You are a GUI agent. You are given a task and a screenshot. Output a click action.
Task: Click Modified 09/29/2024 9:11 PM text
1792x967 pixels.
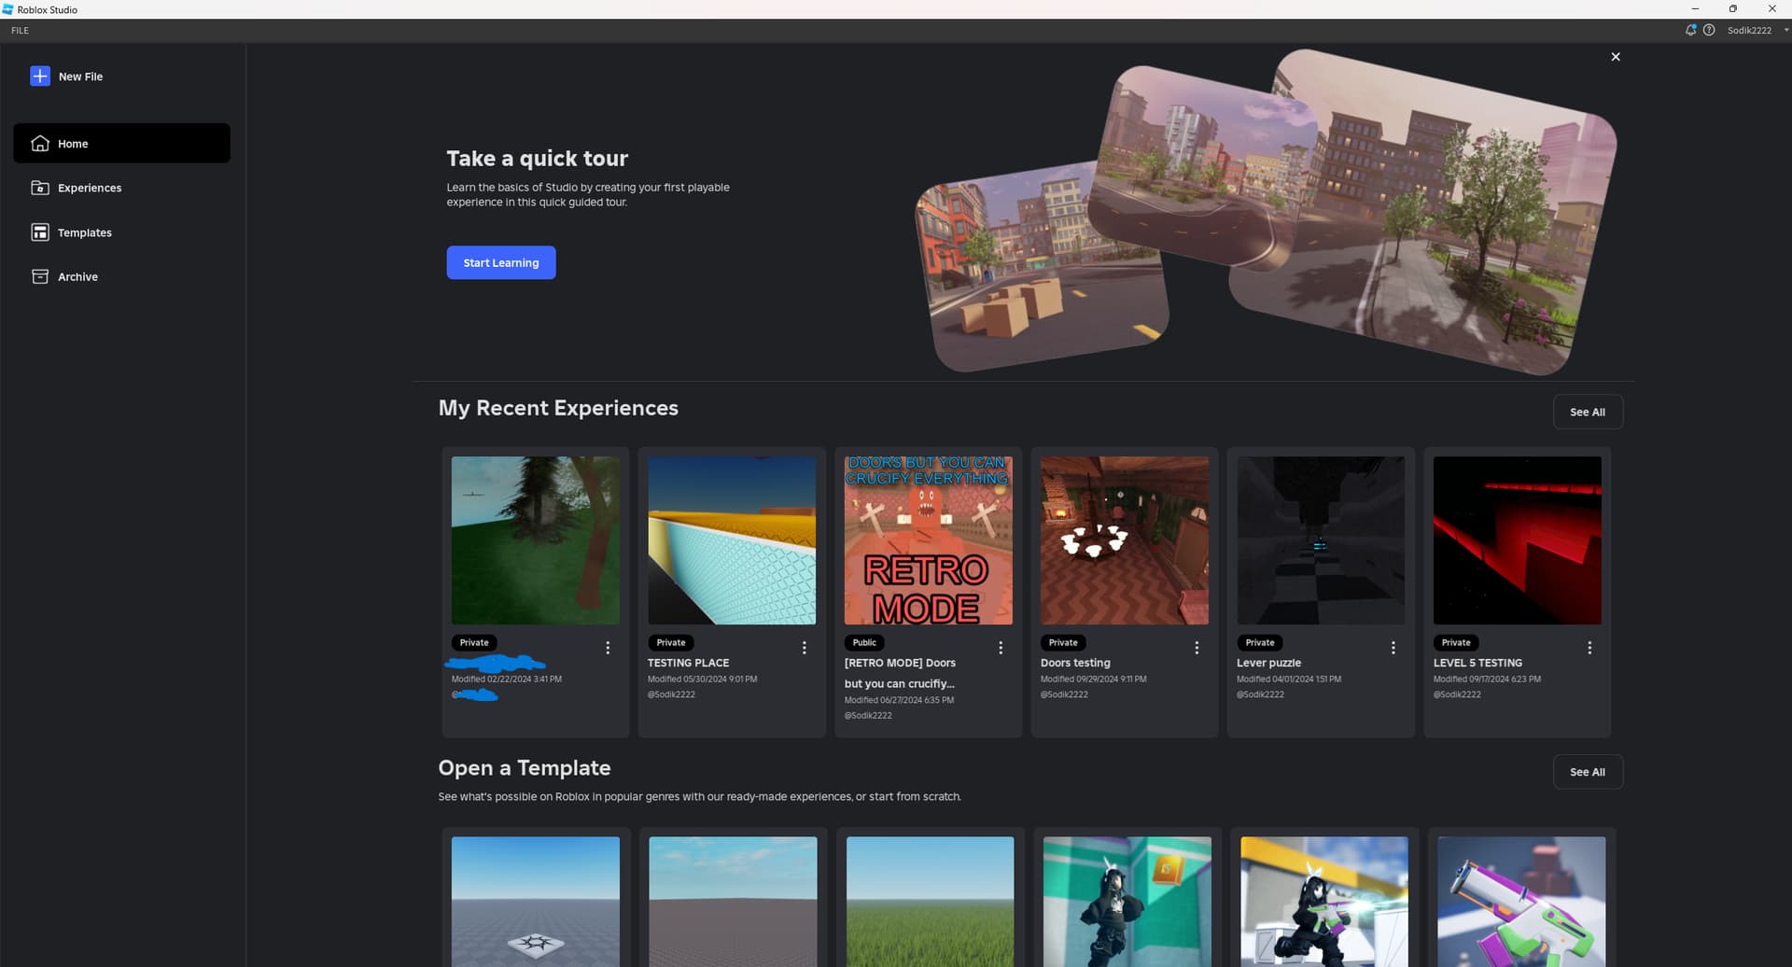point(1094,680)
